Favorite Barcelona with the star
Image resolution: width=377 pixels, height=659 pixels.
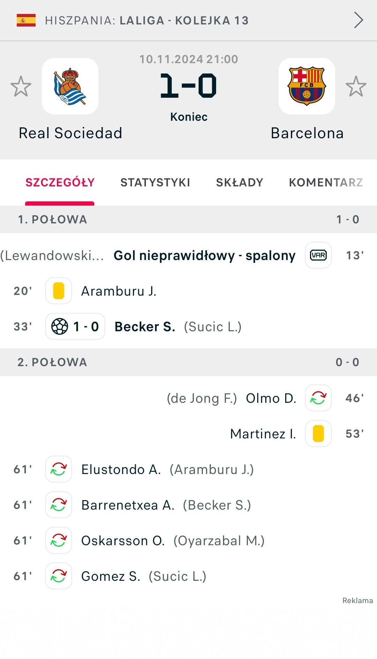pos(356,86)
